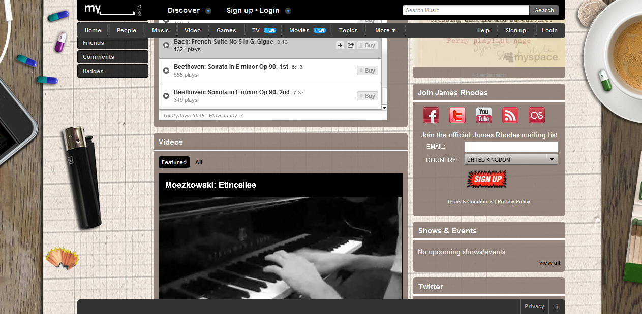Select the All videos tab

coord(199,162)
